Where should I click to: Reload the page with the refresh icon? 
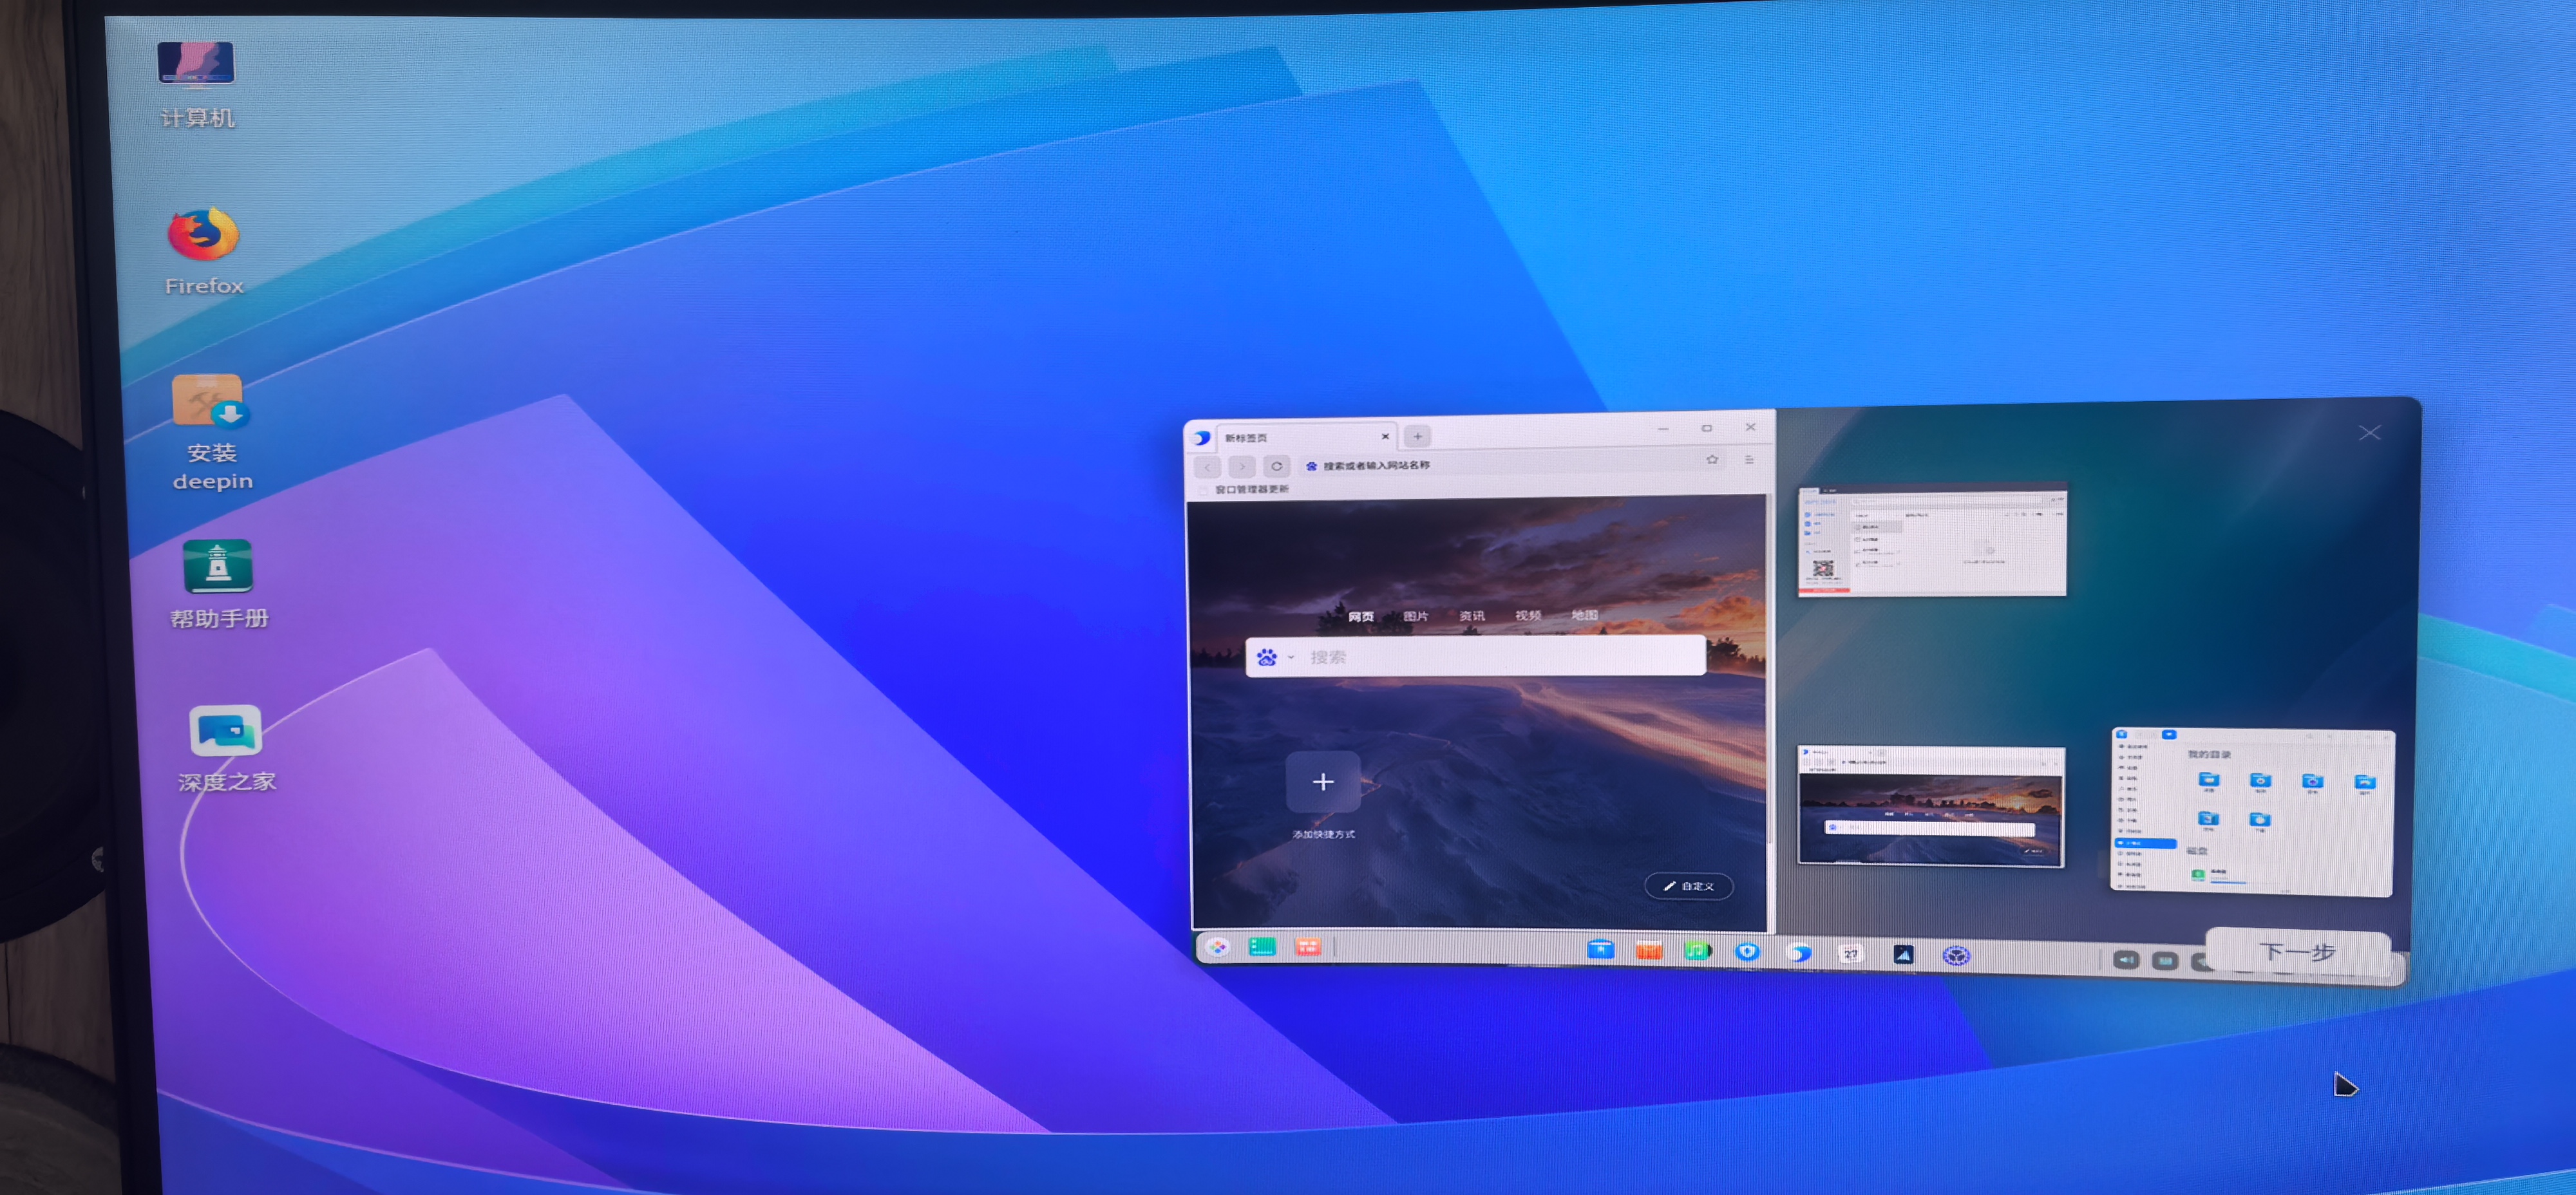tap(1277, 466)
